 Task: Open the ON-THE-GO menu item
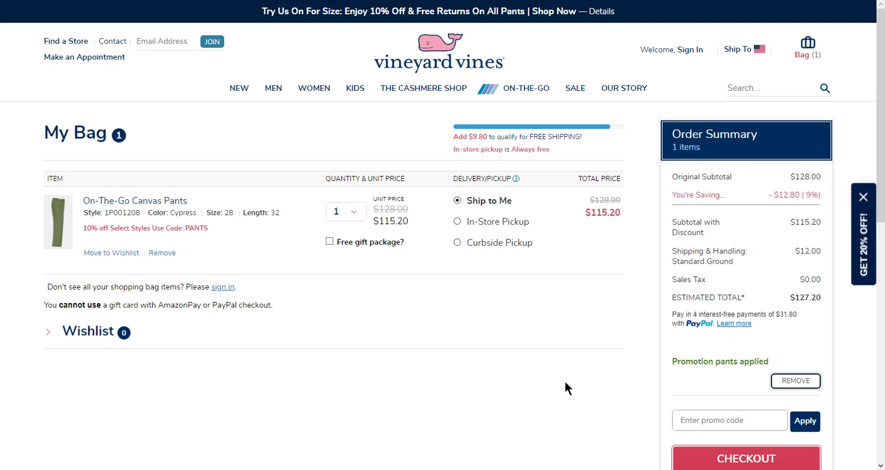coord(526,88)
